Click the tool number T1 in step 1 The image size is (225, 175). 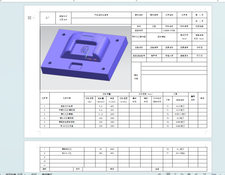point(167,106)
